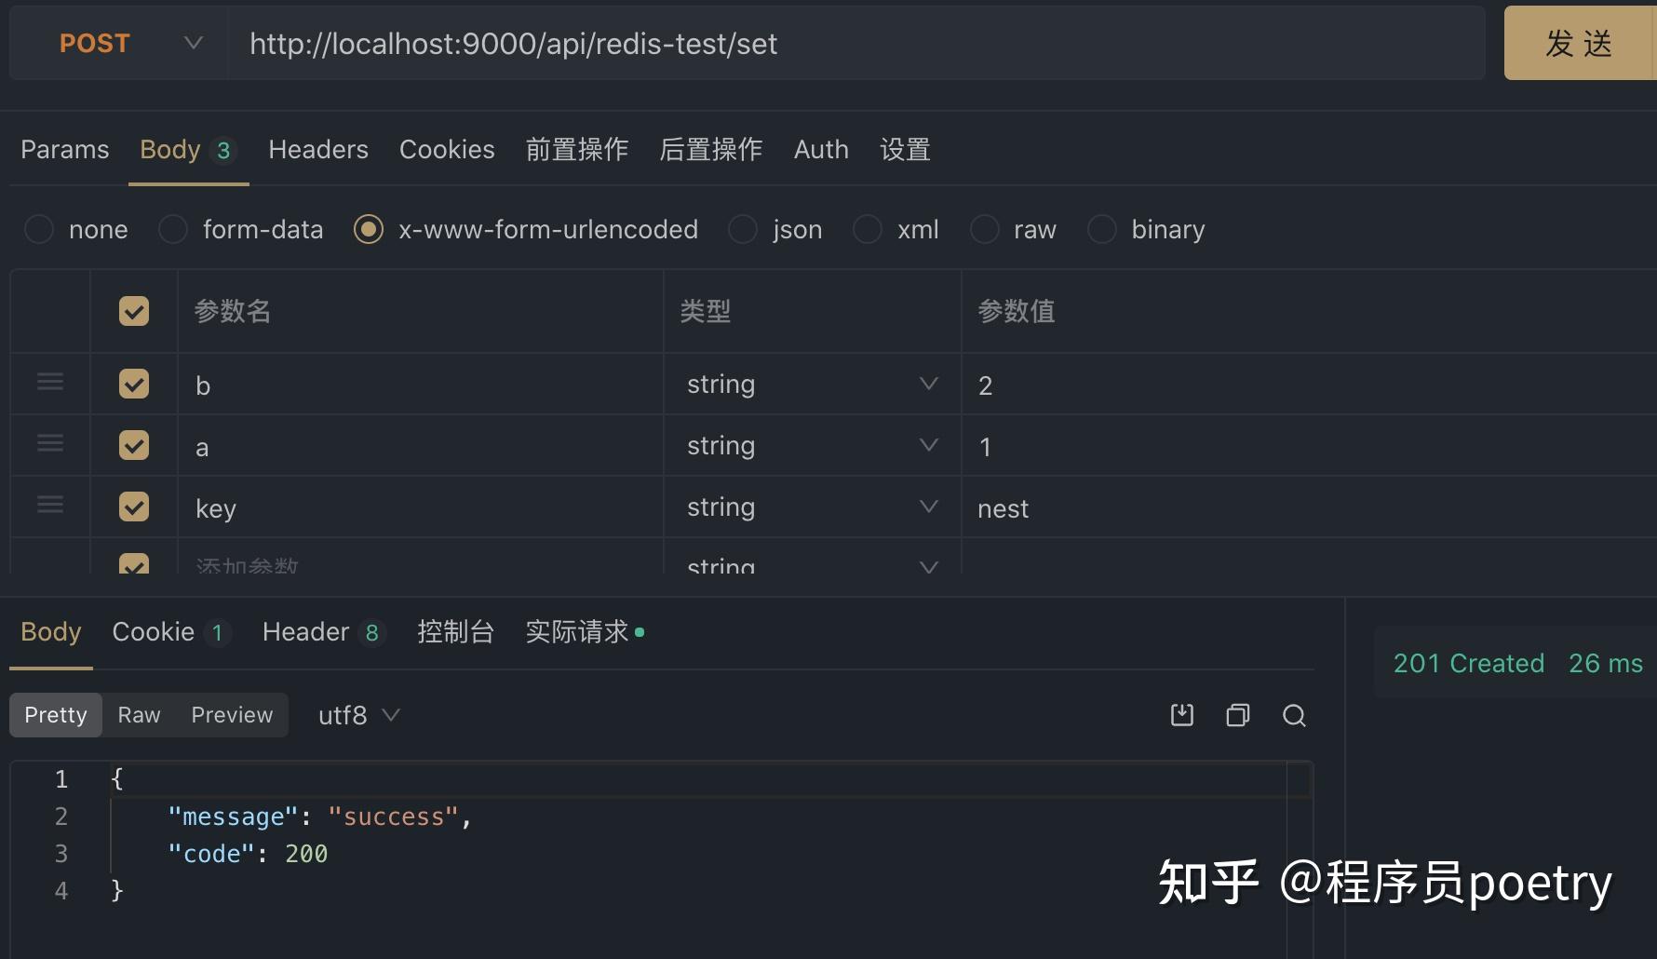Select the form-data body type radio
1657x959 pixels.
pyautogui.click(x=172, y=229)
